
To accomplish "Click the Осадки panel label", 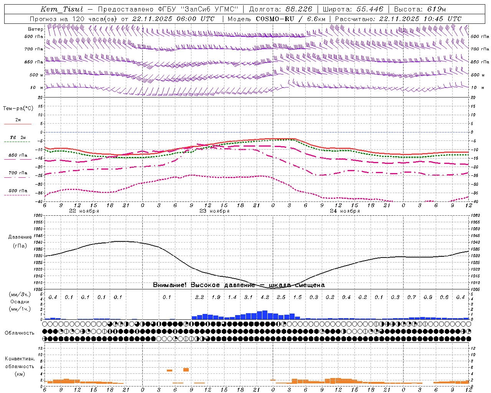I will point(20,302).
